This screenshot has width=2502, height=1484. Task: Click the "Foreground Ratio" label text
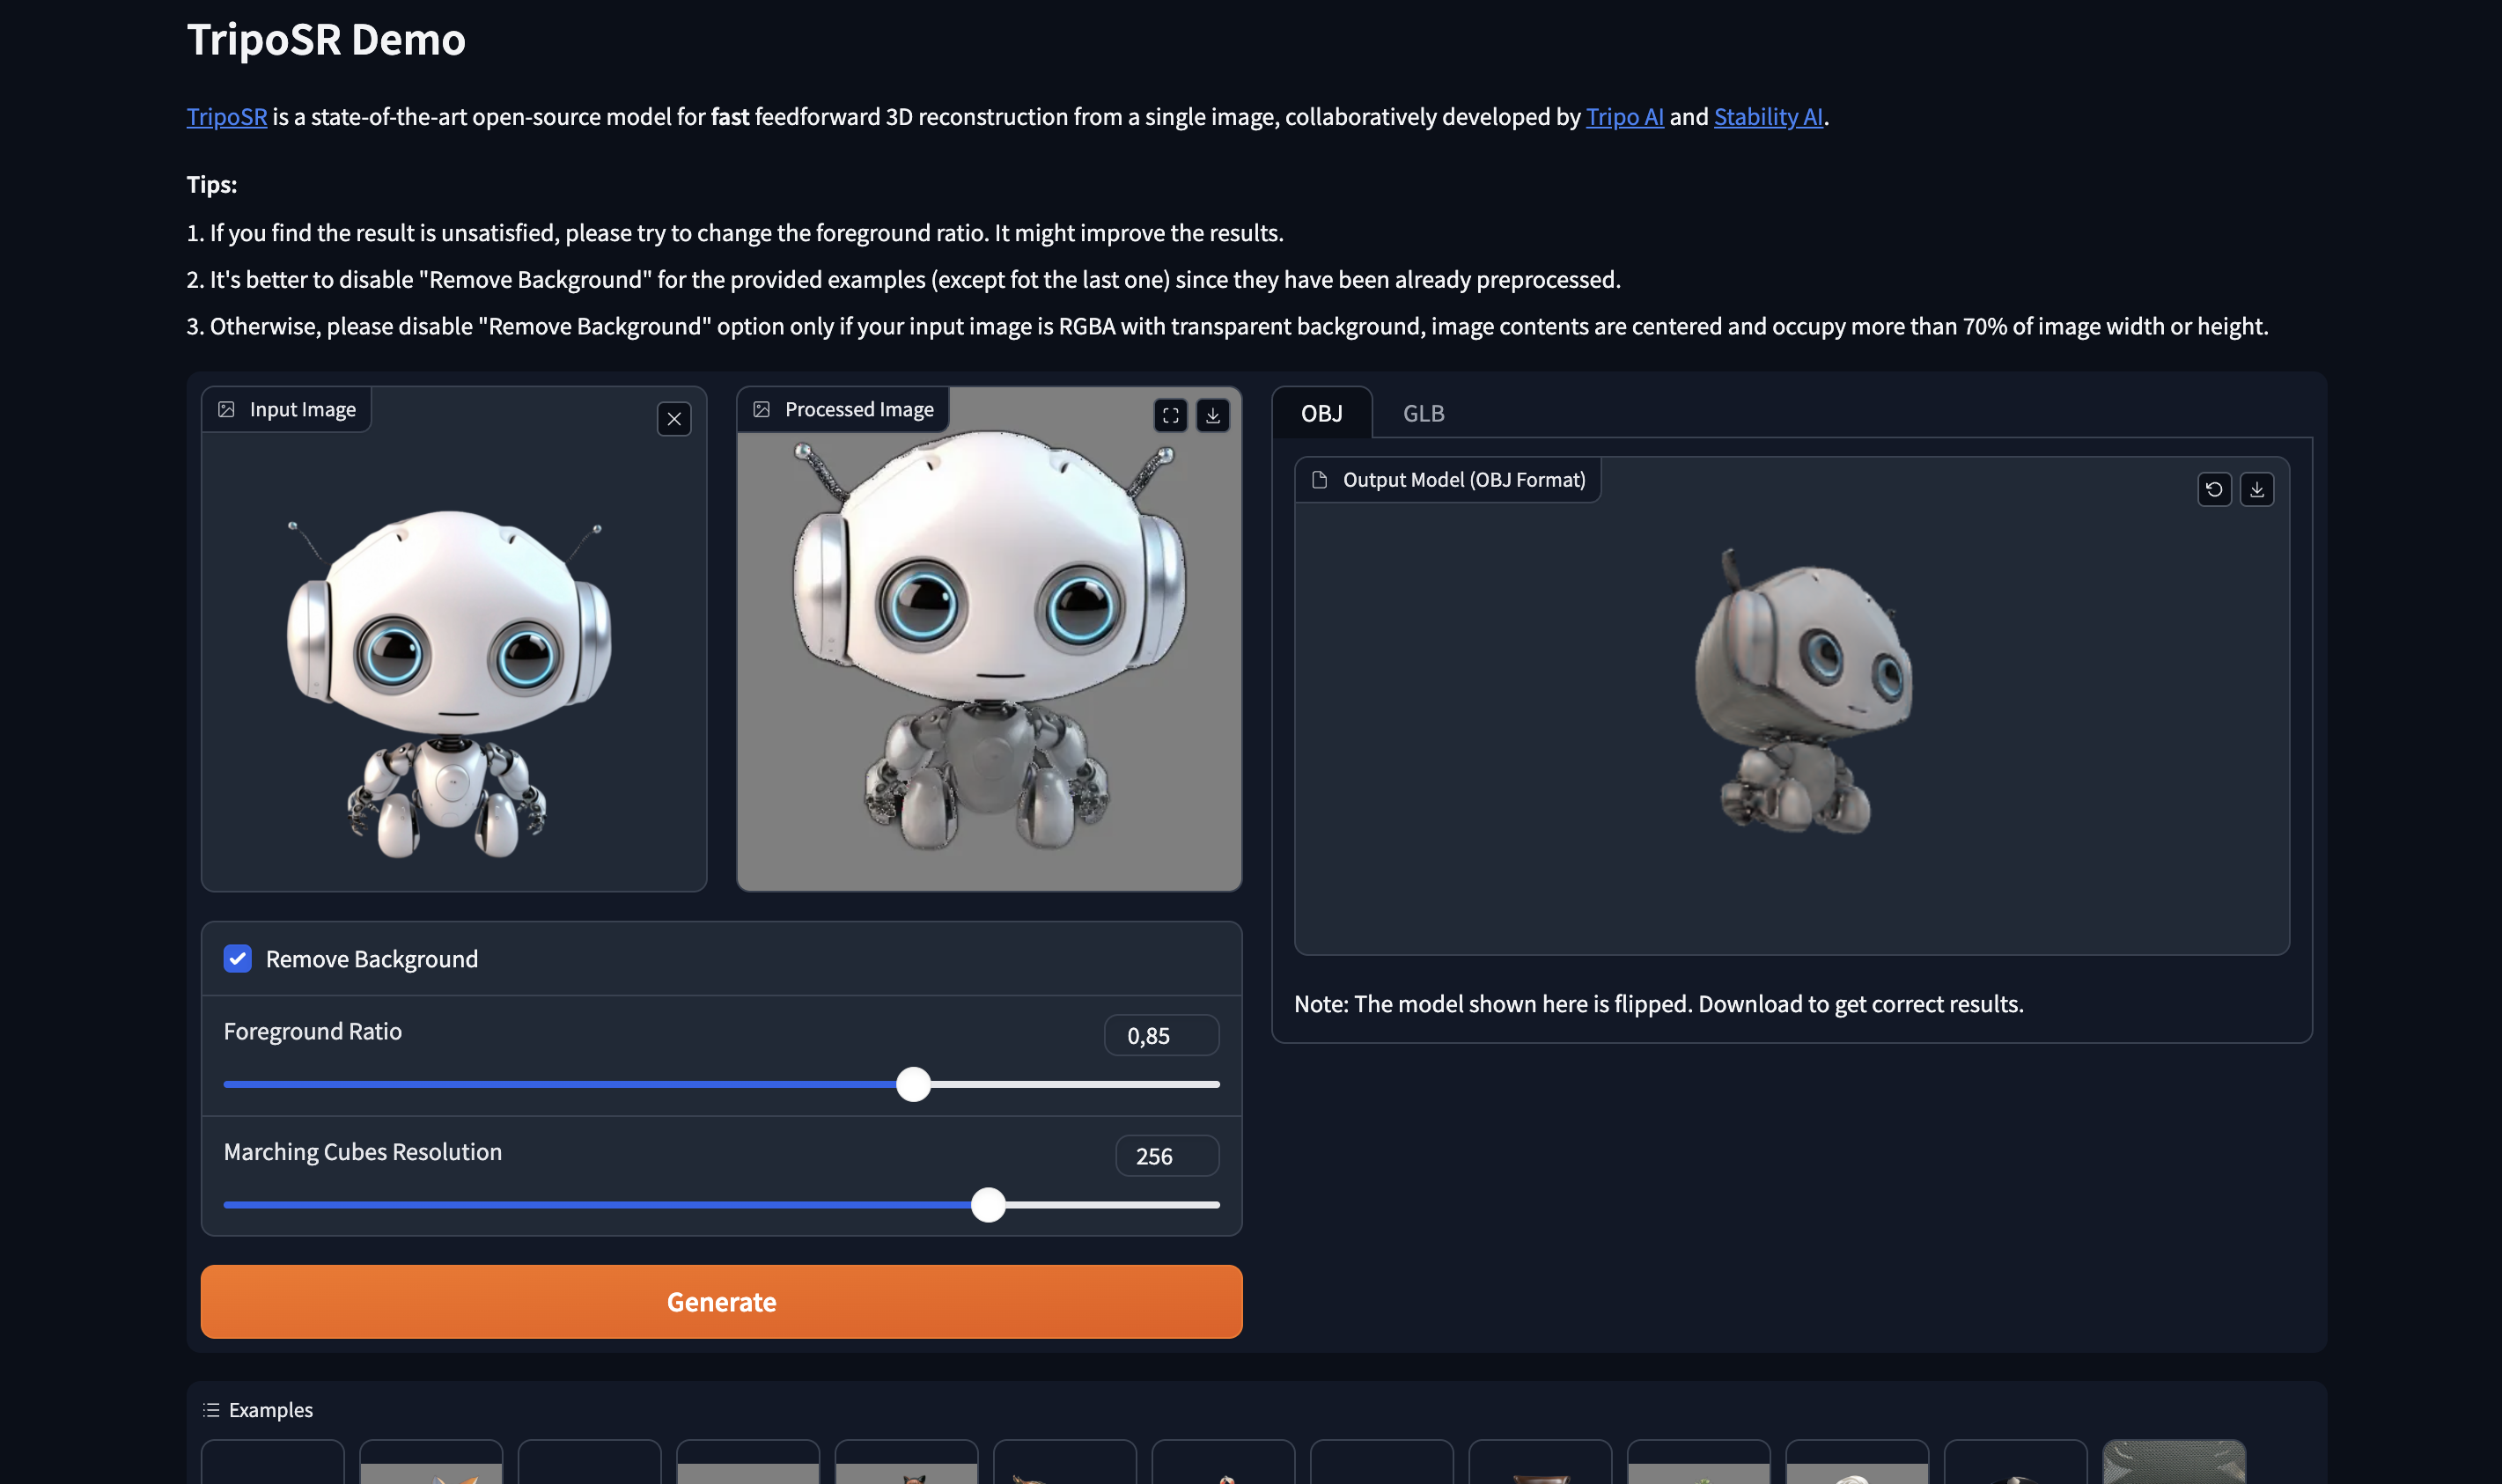tap(313, 1032)
